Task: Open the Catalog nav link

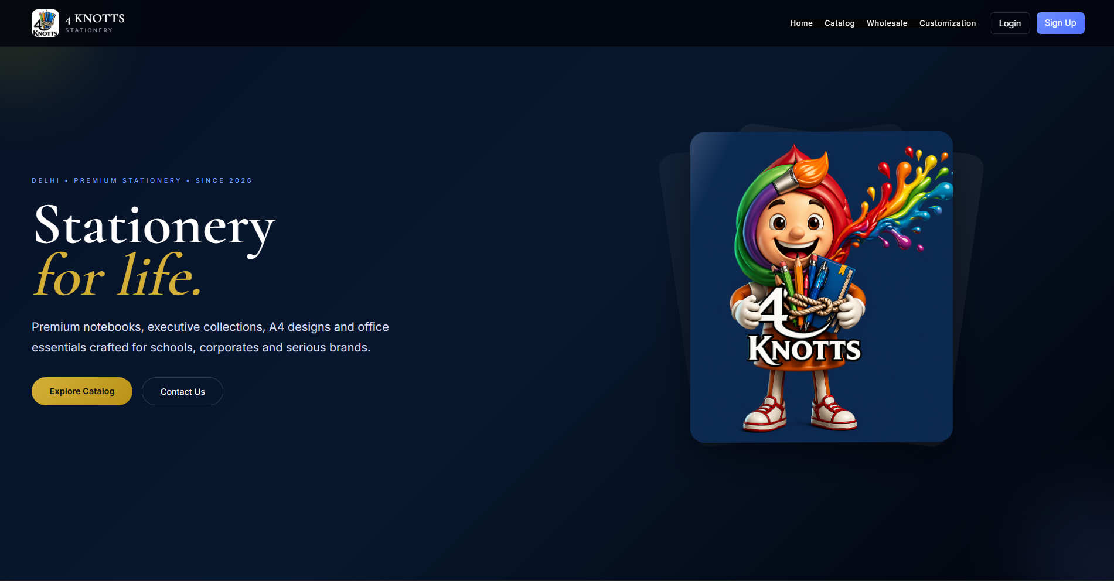Action: 839,23
